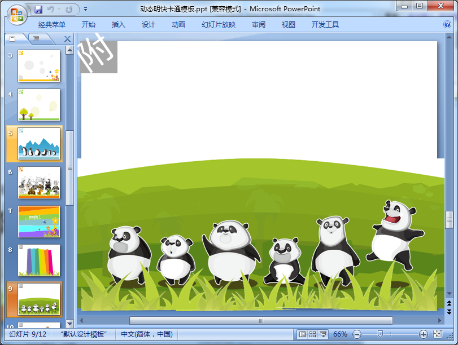This screenshot has height=345, width=458.
Task: Select the waving panda in the center
Action: click(231, 253)
